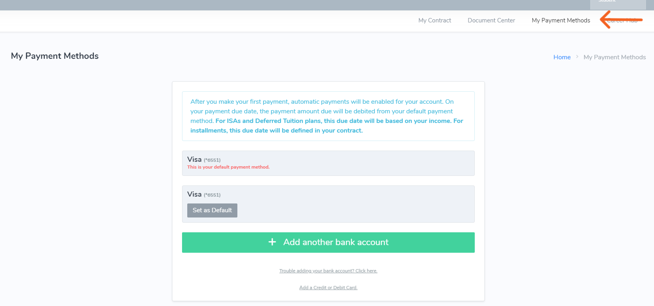The width and height of the screenshot is (654, 306).
Task: Click the red default payment method notice
Action: 228,167
